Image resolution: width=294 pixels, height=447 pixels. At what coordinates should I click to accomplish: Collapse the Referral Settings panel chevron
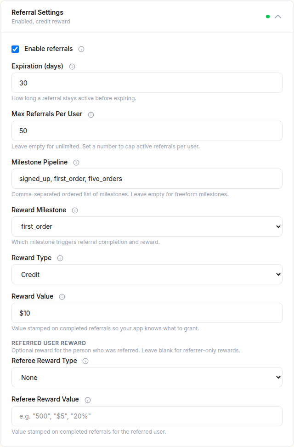click(278, 17)
